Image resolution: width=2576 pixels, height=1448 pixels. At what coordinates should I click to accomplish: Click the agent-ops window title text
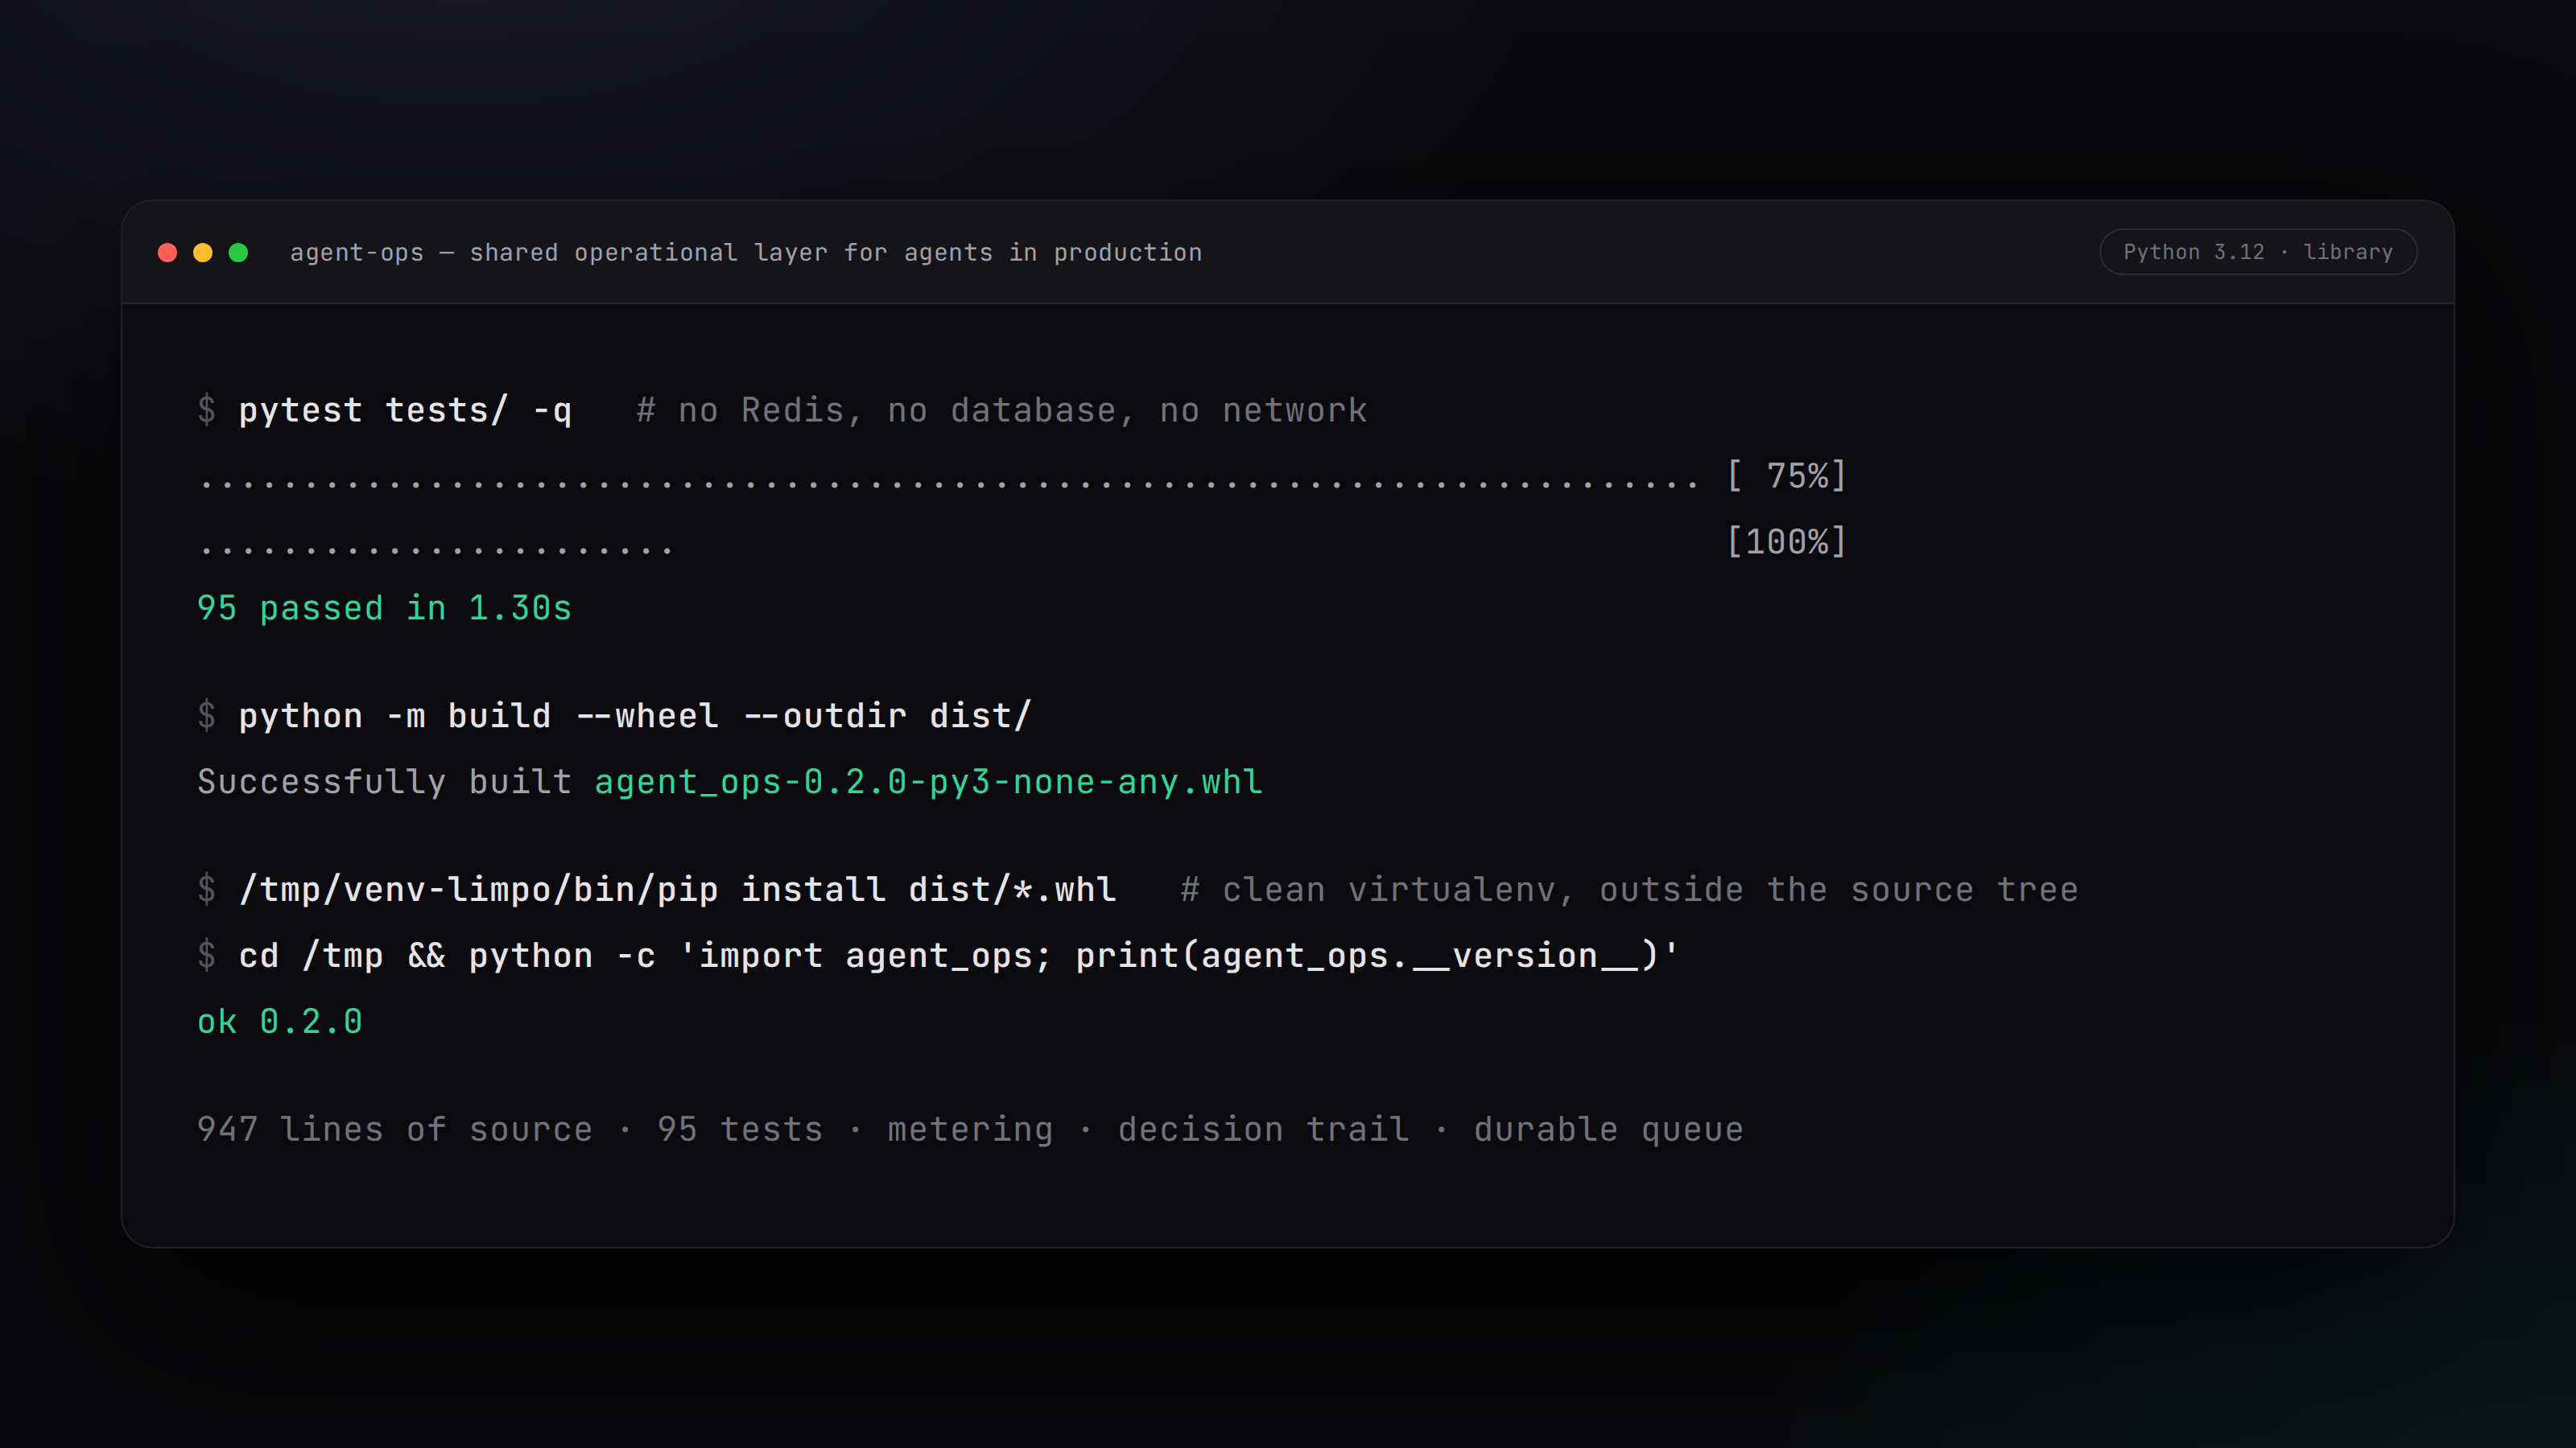(746, 253)
